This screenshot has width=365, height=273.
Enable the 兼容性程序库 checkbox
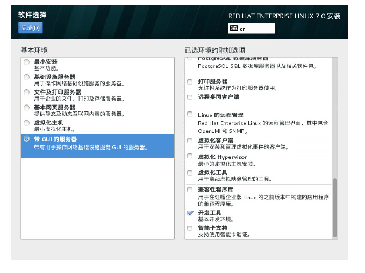(190, 190)
